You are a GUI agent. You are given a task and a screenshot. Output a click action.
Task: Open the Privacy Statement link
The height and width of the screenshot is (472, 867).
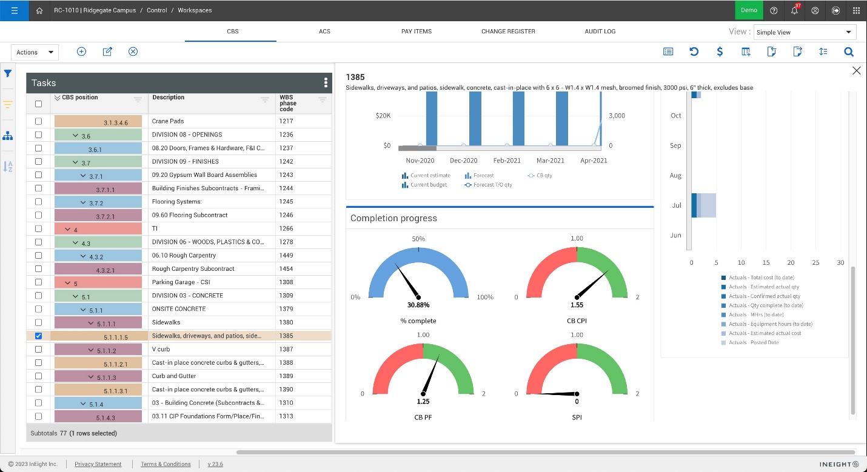(98, 464)
